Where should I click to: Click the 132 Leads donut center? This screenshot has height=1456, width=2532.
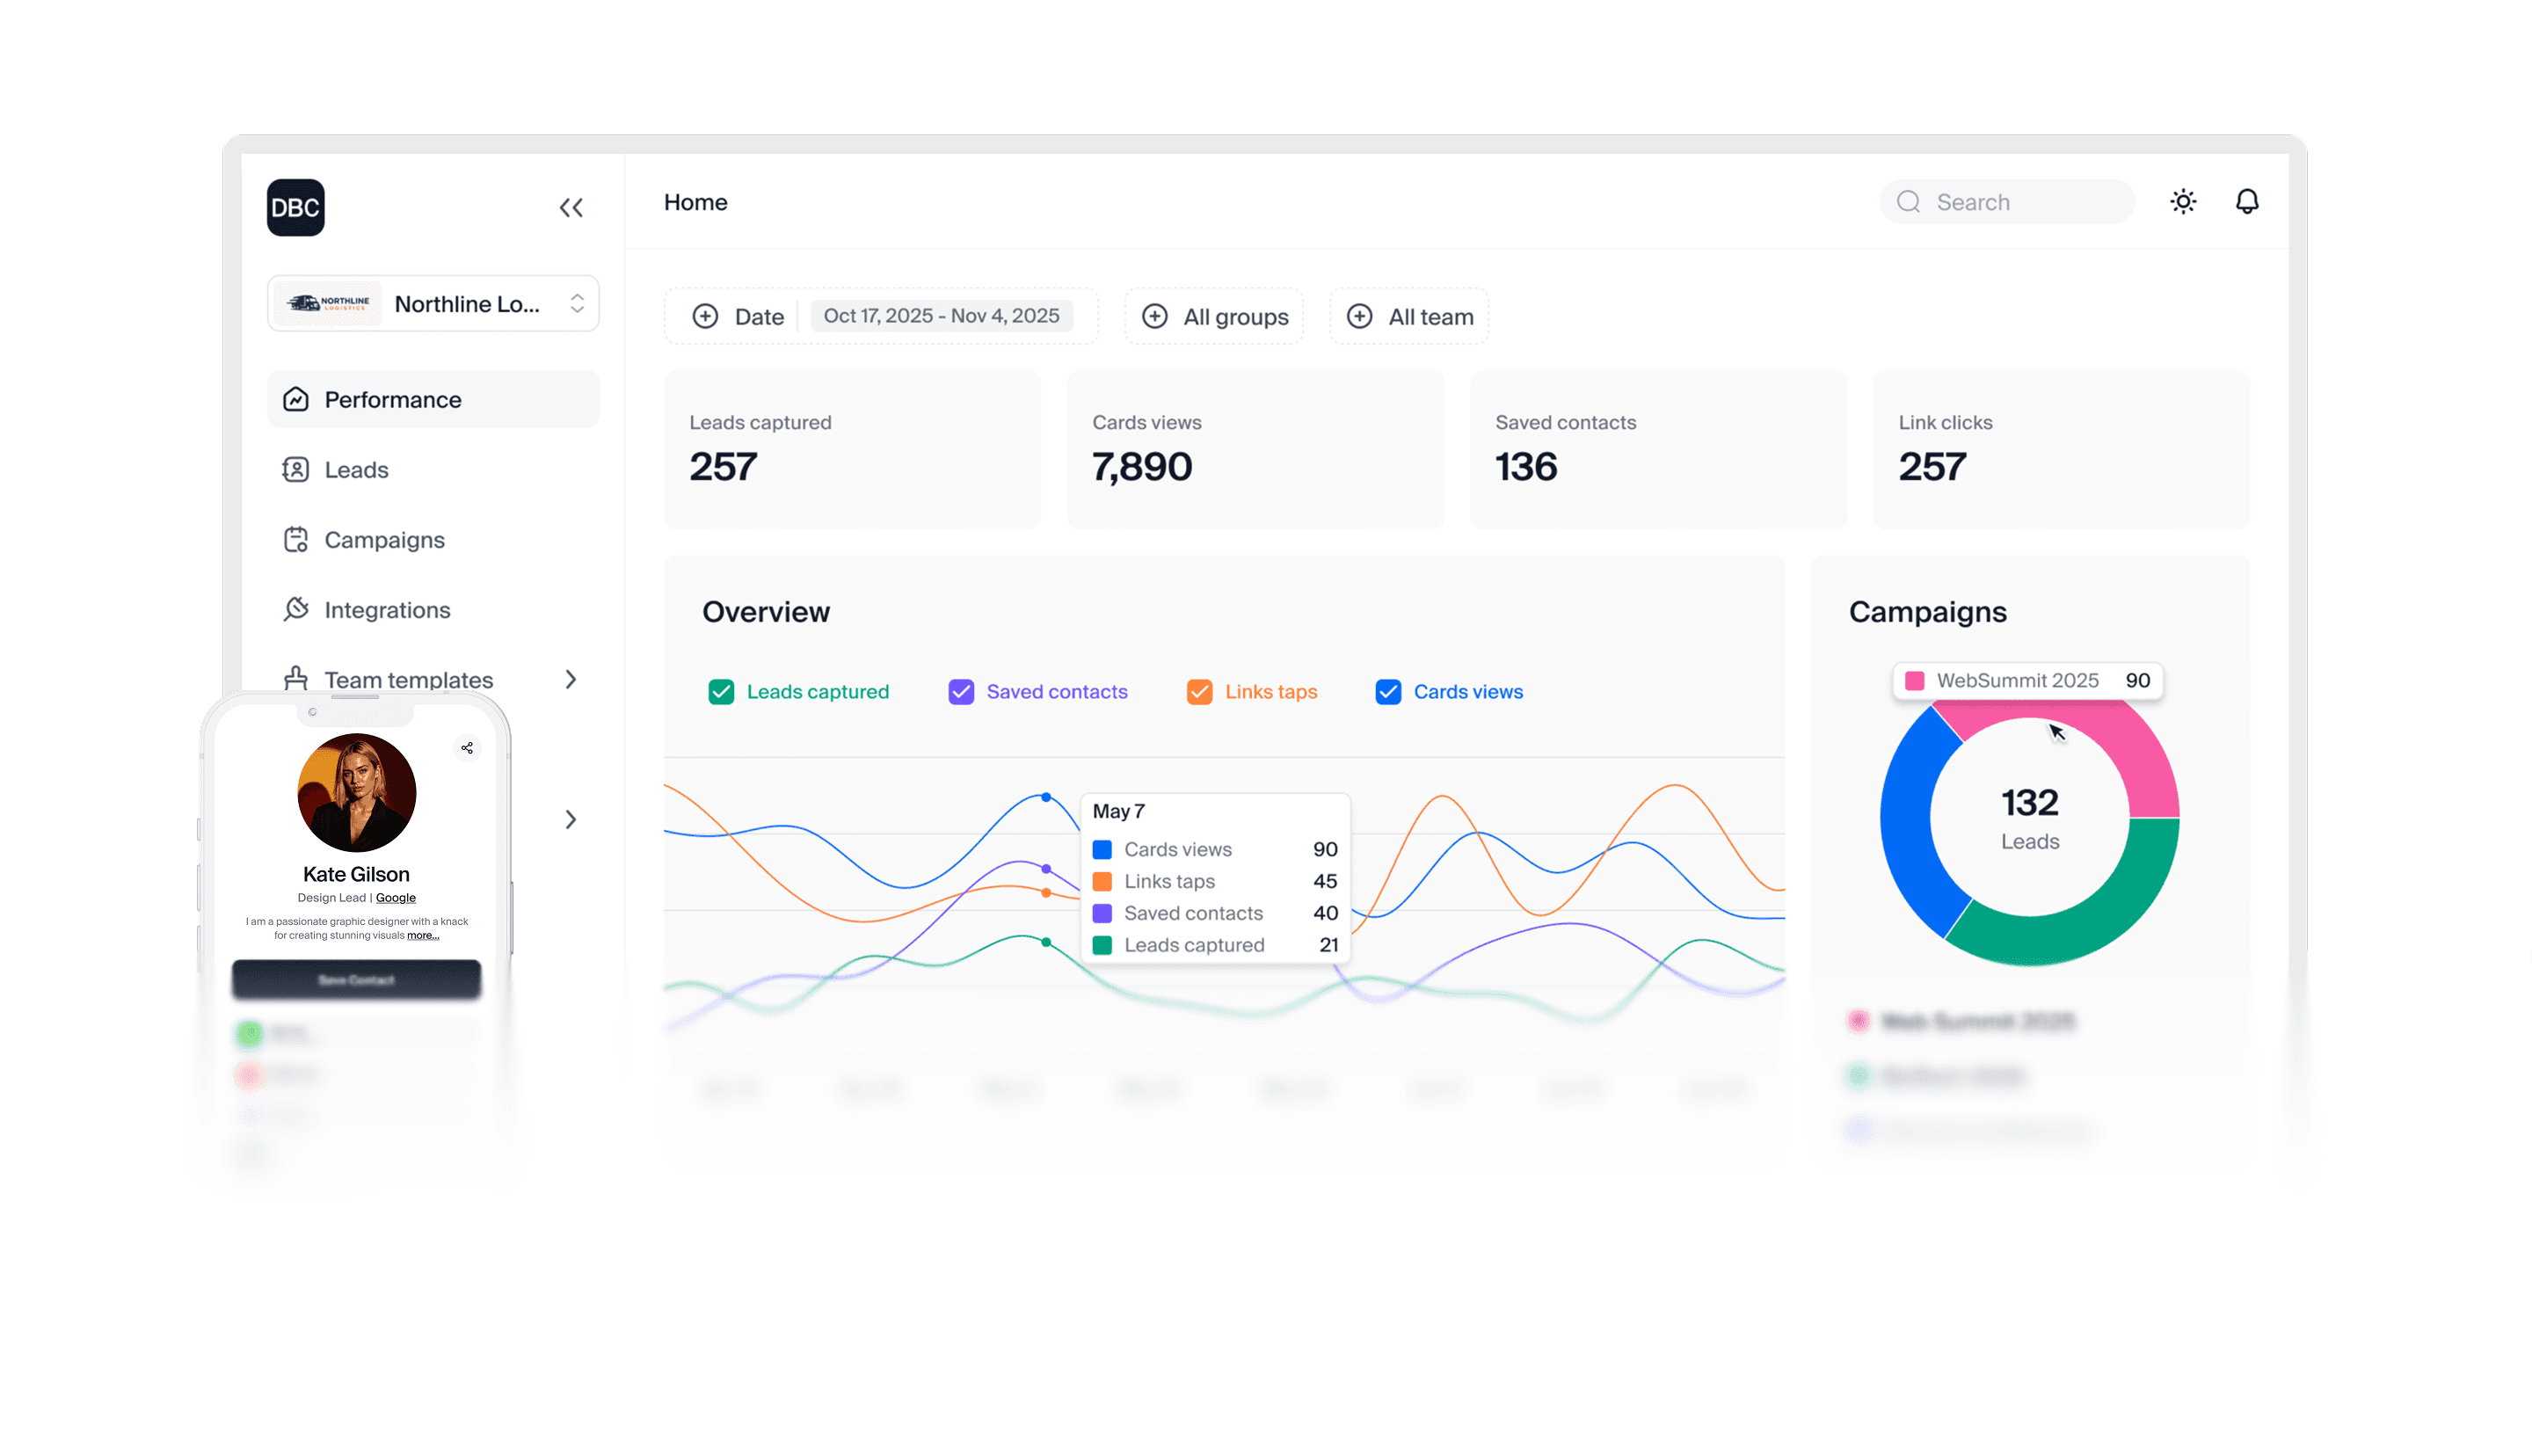click(x=2029, y=817)
